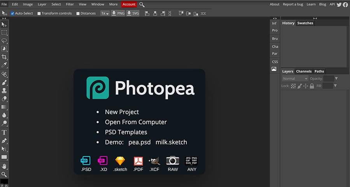Viewport: 350px width, 187px height.
Task: Toggle the lock all padlock icon
Action: point(312,86)
